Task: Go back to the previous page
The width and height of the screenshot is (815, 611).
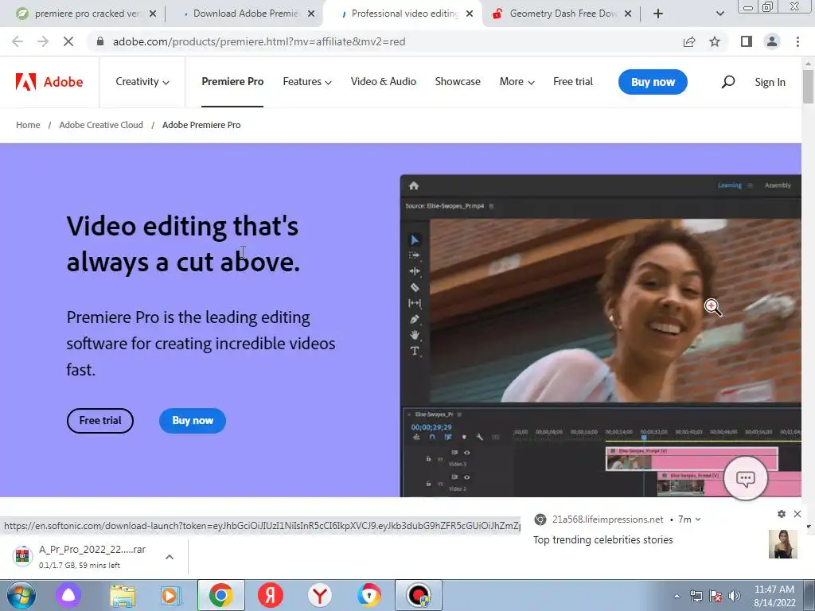Action: 18,41
